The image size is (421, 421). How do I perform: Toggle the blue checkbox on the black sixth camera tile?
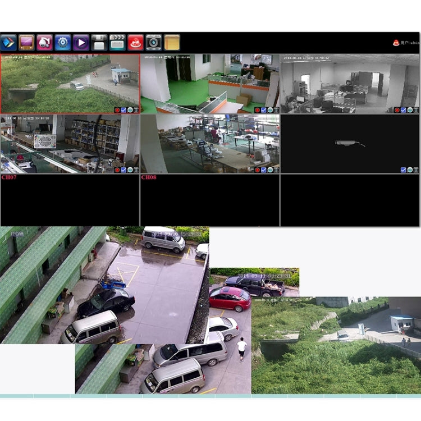[403, 170]
